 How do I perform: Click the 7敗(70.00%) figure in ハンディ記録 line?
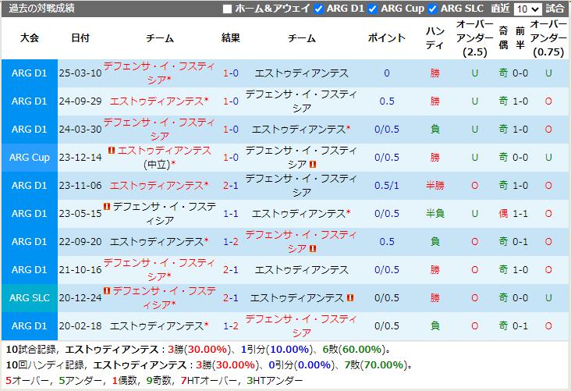374,364
